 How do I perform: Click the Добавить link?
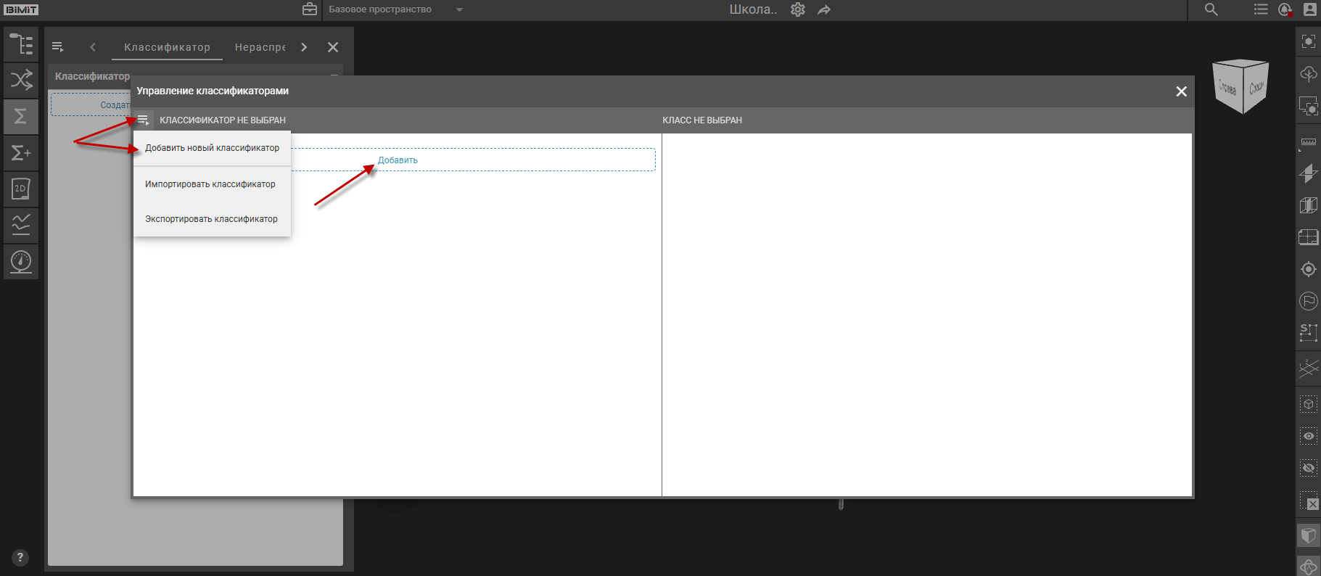[x=398, y=160]
